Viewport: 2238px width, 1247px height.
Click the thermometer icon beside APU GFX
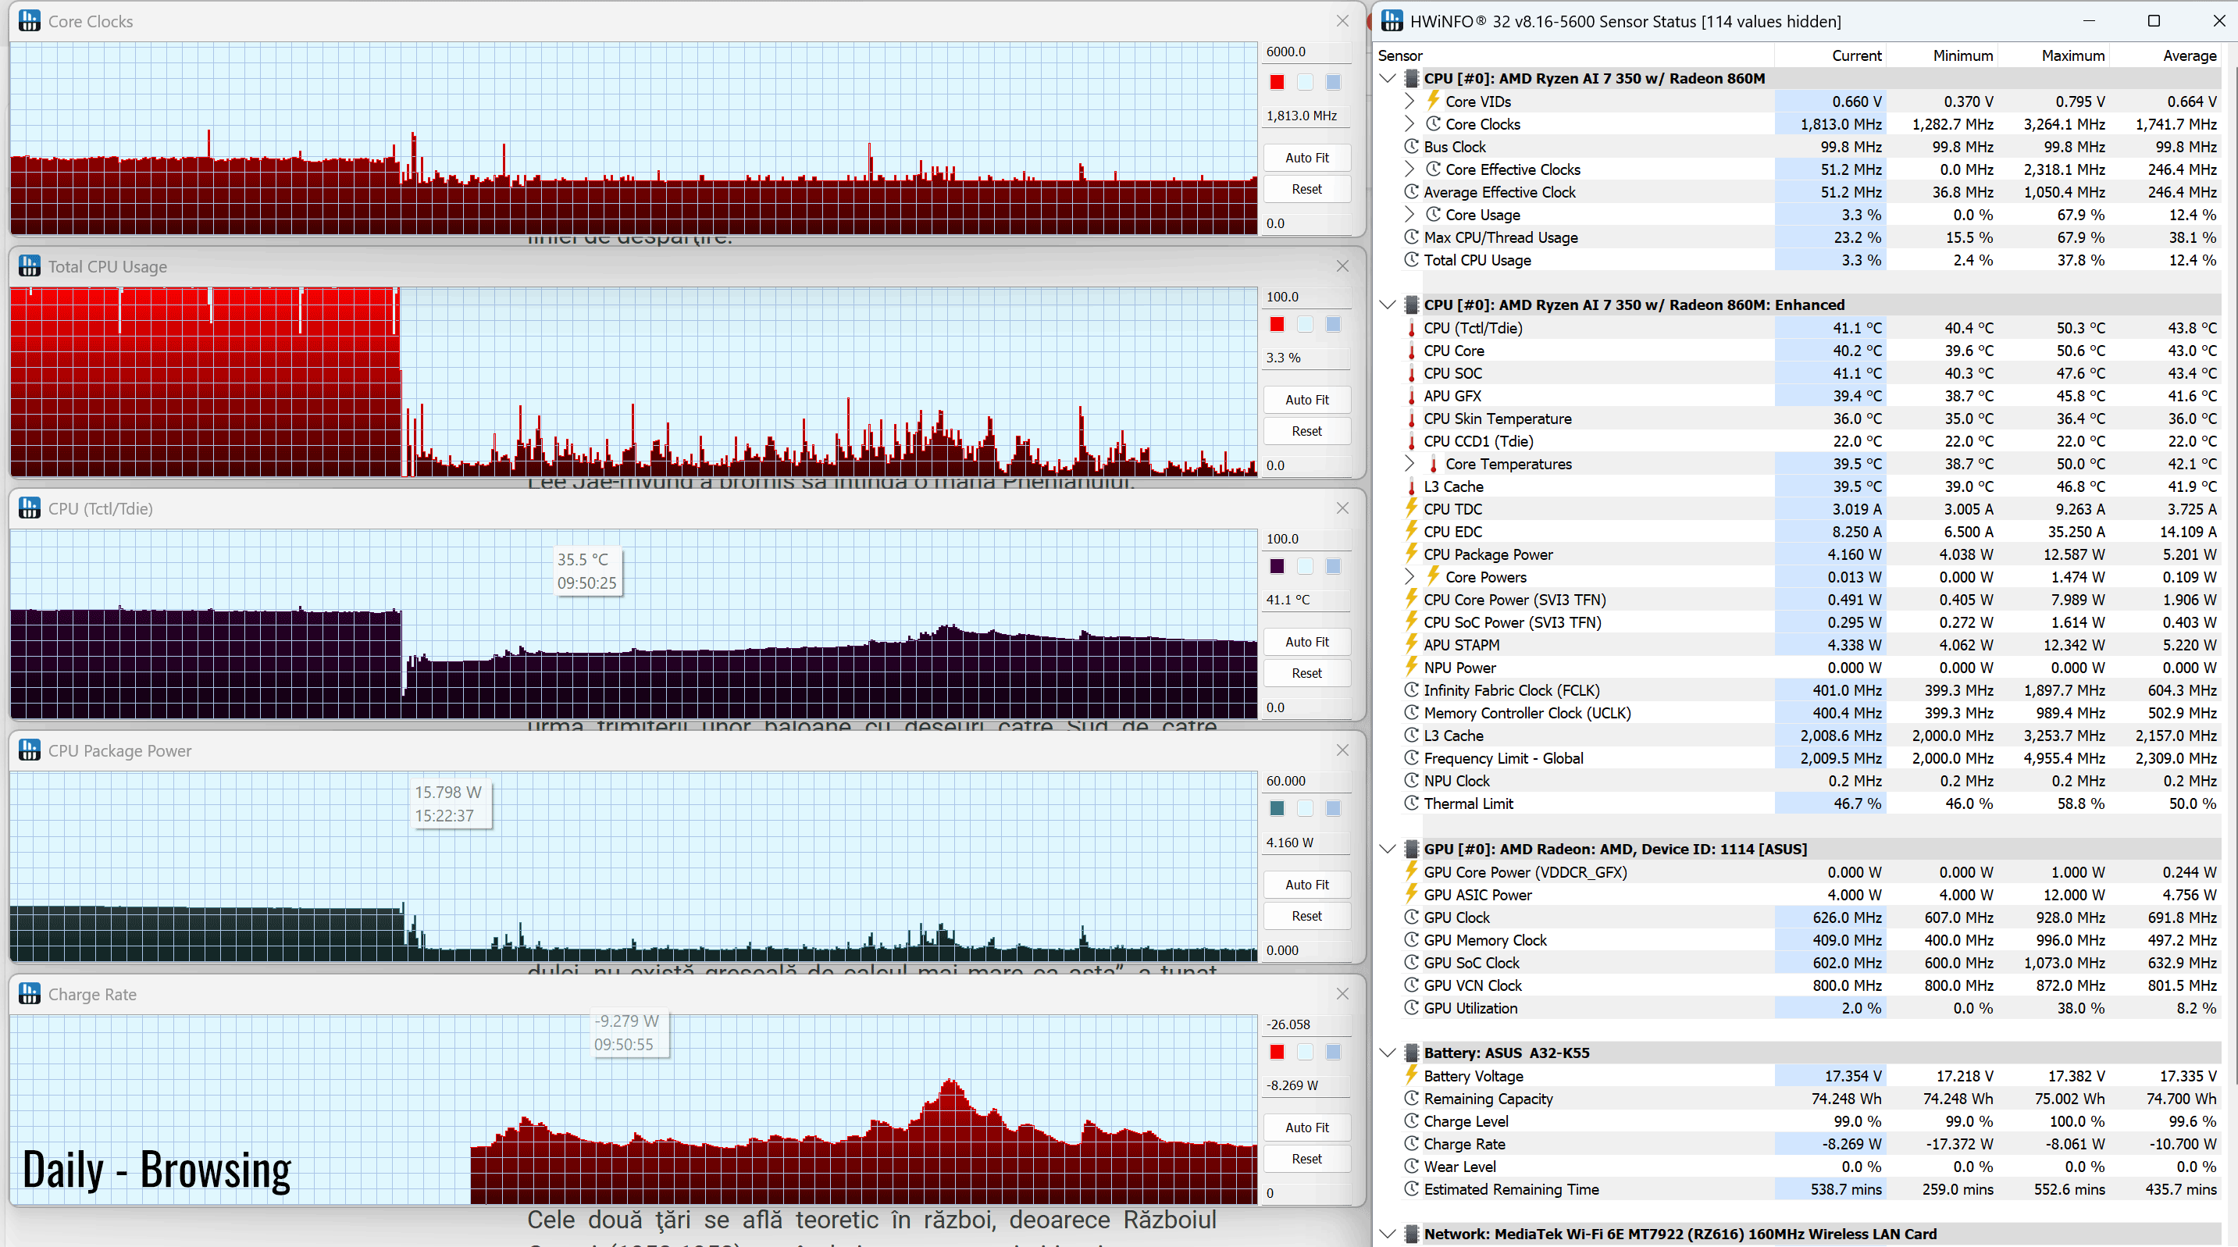coord(1411,395)
